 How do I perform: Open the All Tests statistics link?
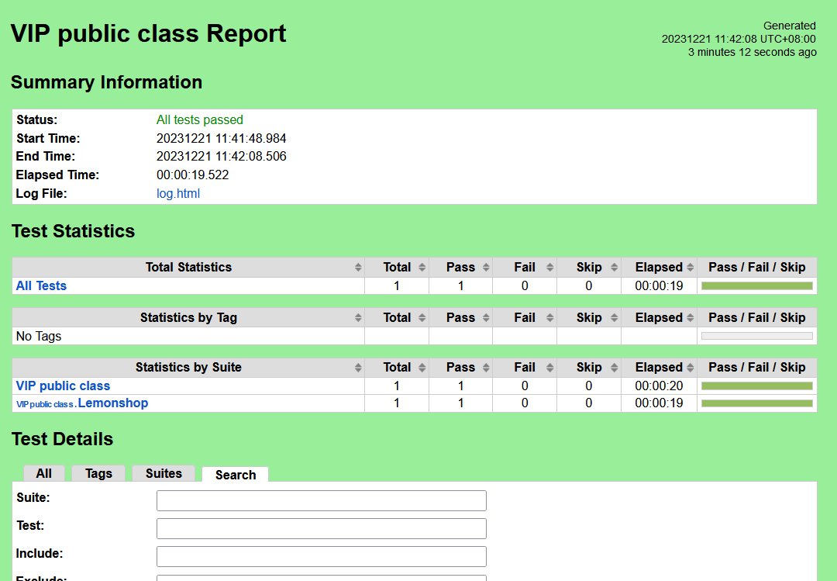42,286
